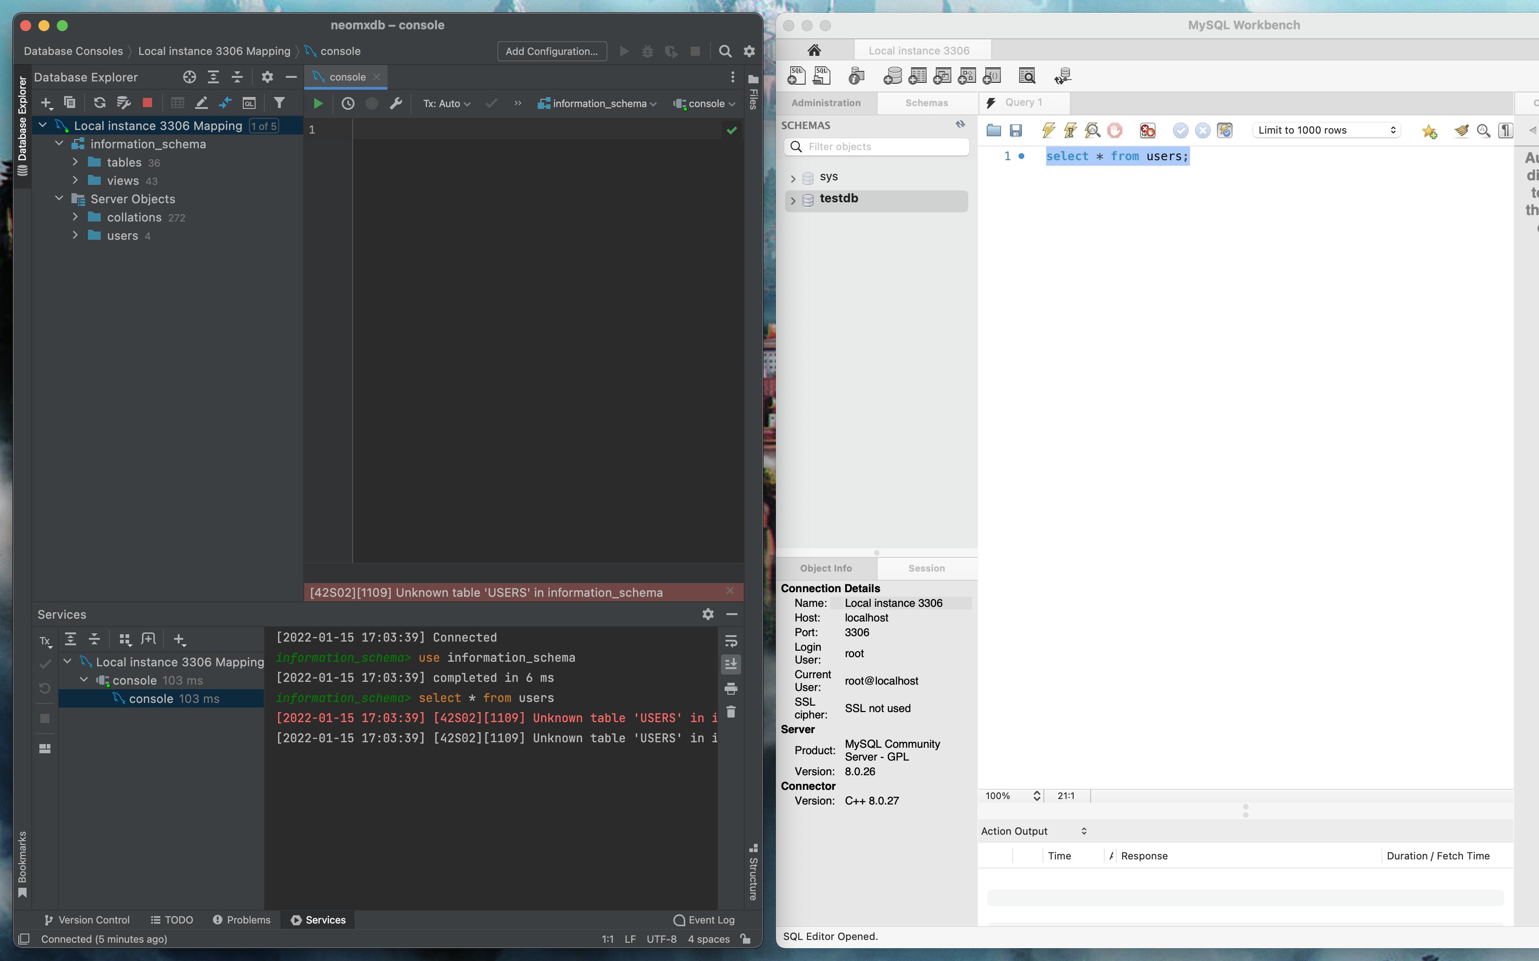Click the beautify query broom icon in Workbench
This screenshot has width=1539, height=961.
[1462, 130]
